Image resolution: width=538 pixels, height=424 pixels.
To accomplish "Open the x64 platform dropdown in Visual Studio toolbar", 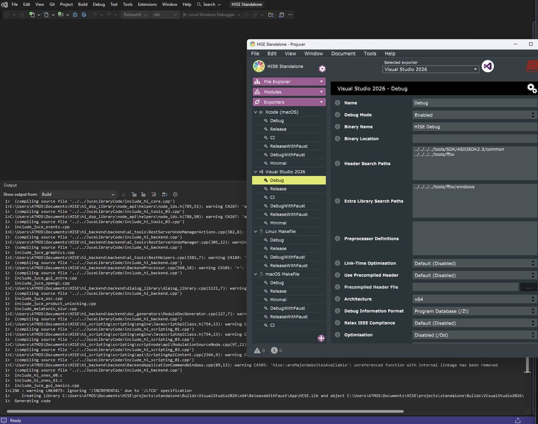I will coord(165,15).
